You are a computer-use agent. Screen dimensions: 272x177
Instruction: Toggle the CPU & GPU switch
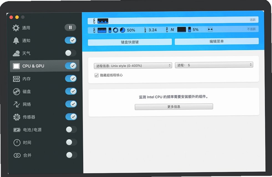[71, 66]
